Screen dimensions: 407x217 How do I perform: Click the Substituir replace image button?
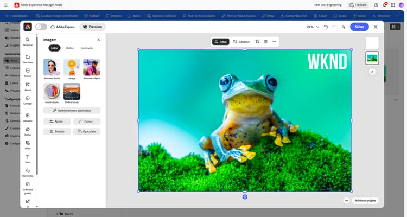241,42
